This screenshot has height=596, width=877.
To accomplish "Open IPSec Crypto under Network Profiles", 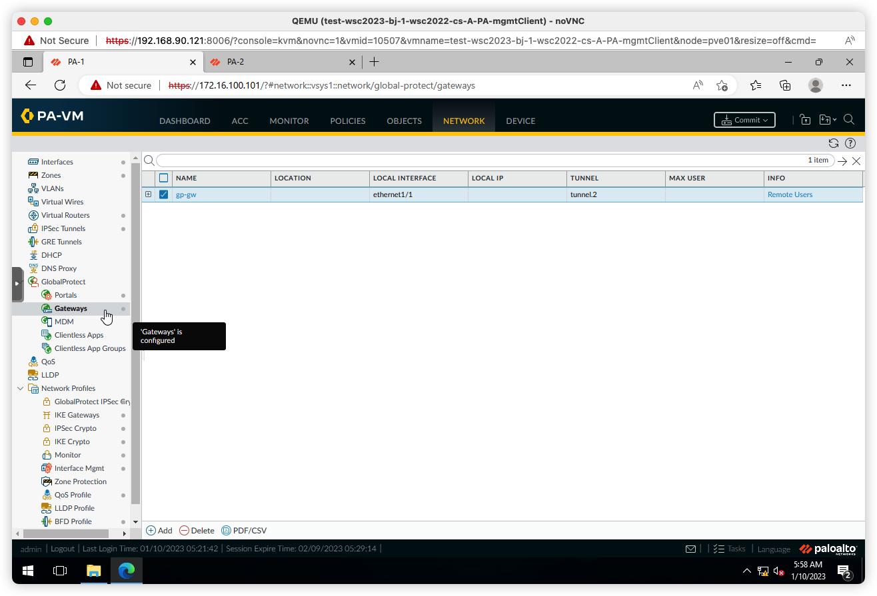I will point(75,428).
